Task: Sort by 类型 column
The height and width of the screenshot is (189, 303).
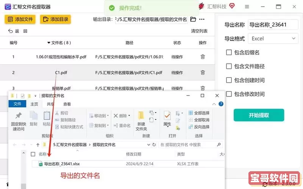Action: tap(181, 154)
